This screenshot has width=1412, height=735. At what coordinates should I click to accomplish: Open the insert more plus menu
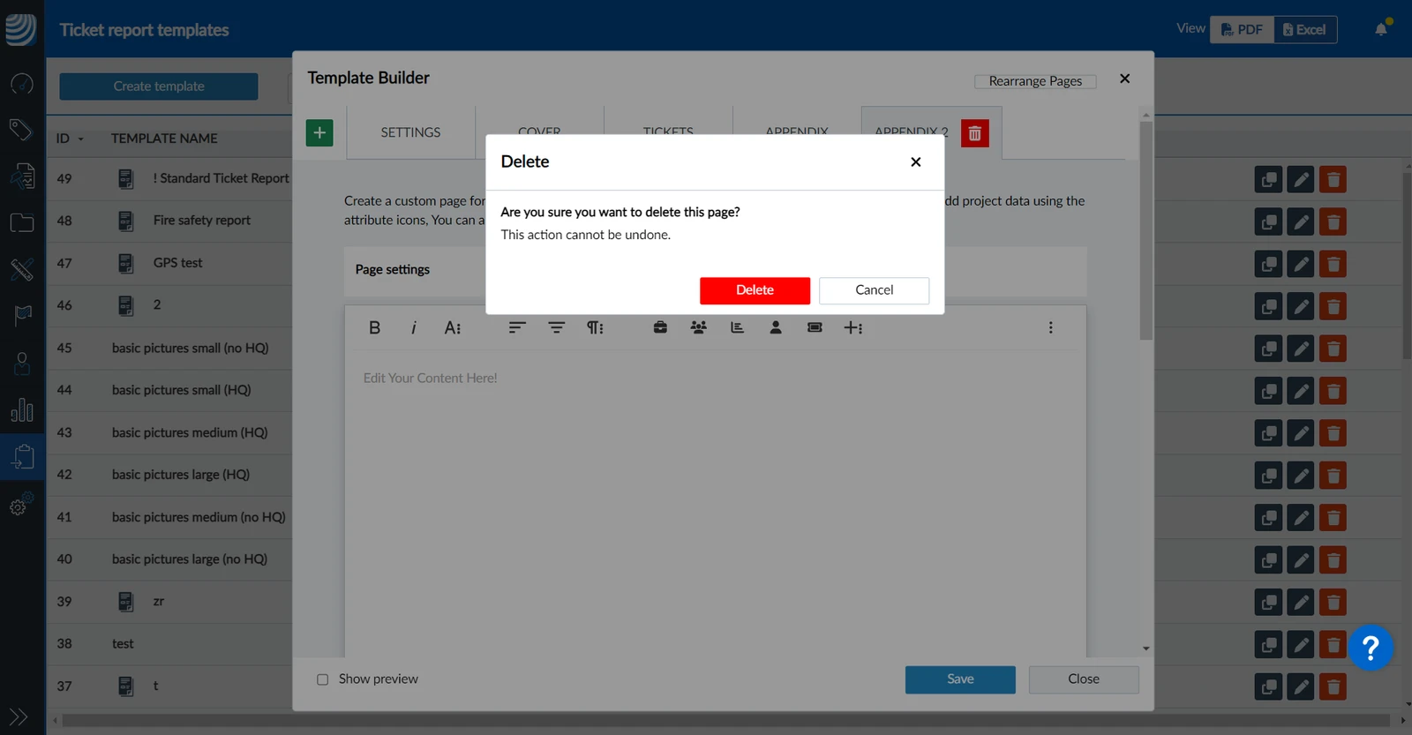[852, 327]
